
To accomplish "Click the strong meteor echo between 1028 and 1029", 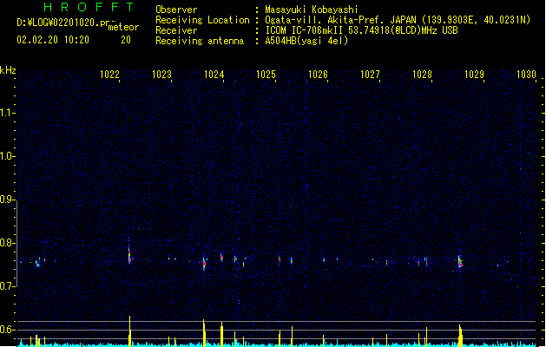I will point(460,262).
